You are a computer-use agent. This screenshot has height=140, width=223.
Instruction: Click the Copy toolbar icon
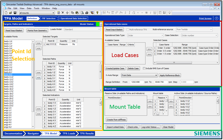(x=72, y=13)
